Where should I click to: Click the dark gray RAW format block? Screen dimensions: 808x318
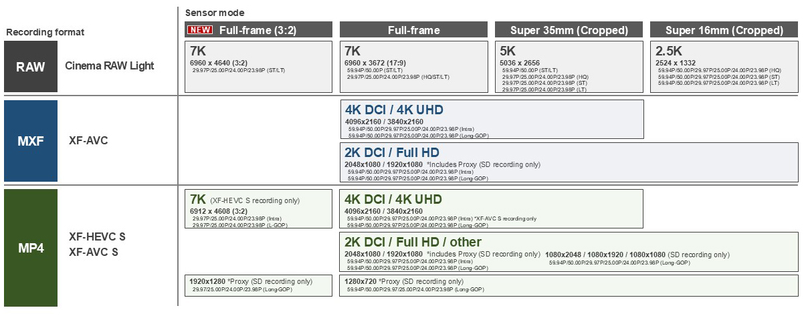[x=31, y=66]
